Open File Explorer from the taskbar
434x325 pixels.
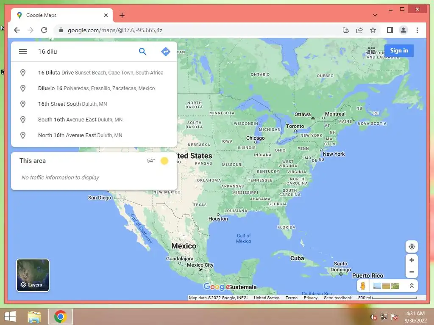(34, 317)
